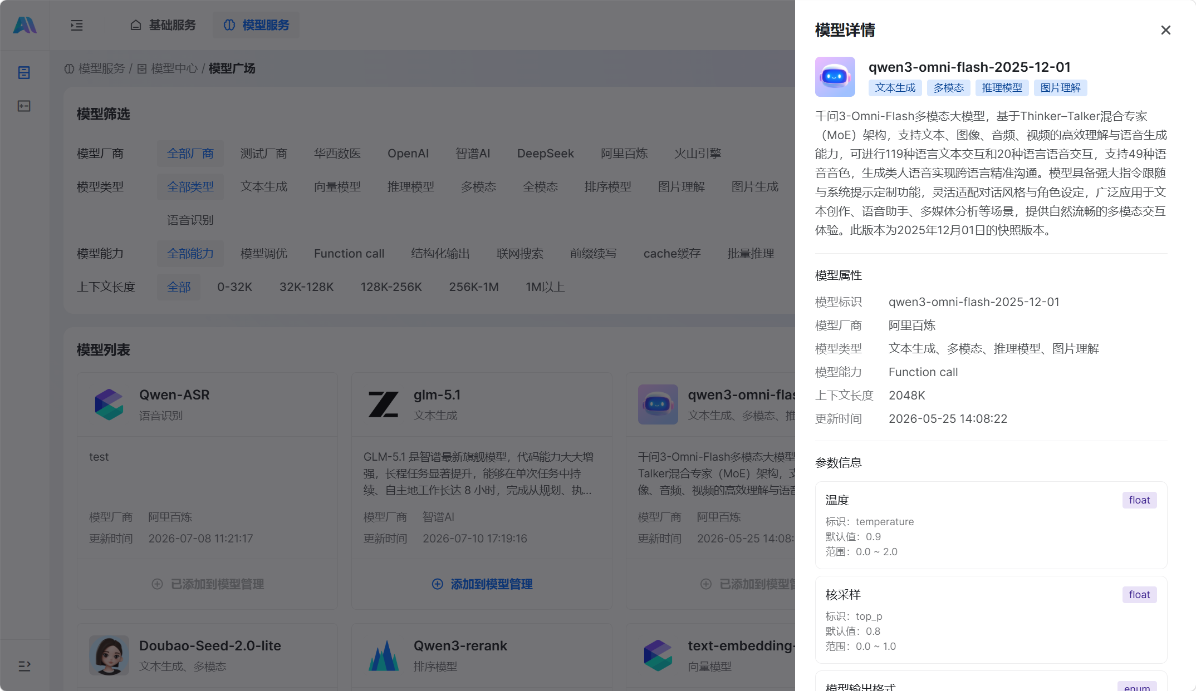This screenshot has width=1196, height=691.
Task: Click 已添加到模型管理 on the qwen3-omni-flash list card
Action: [x=747, y=584]
